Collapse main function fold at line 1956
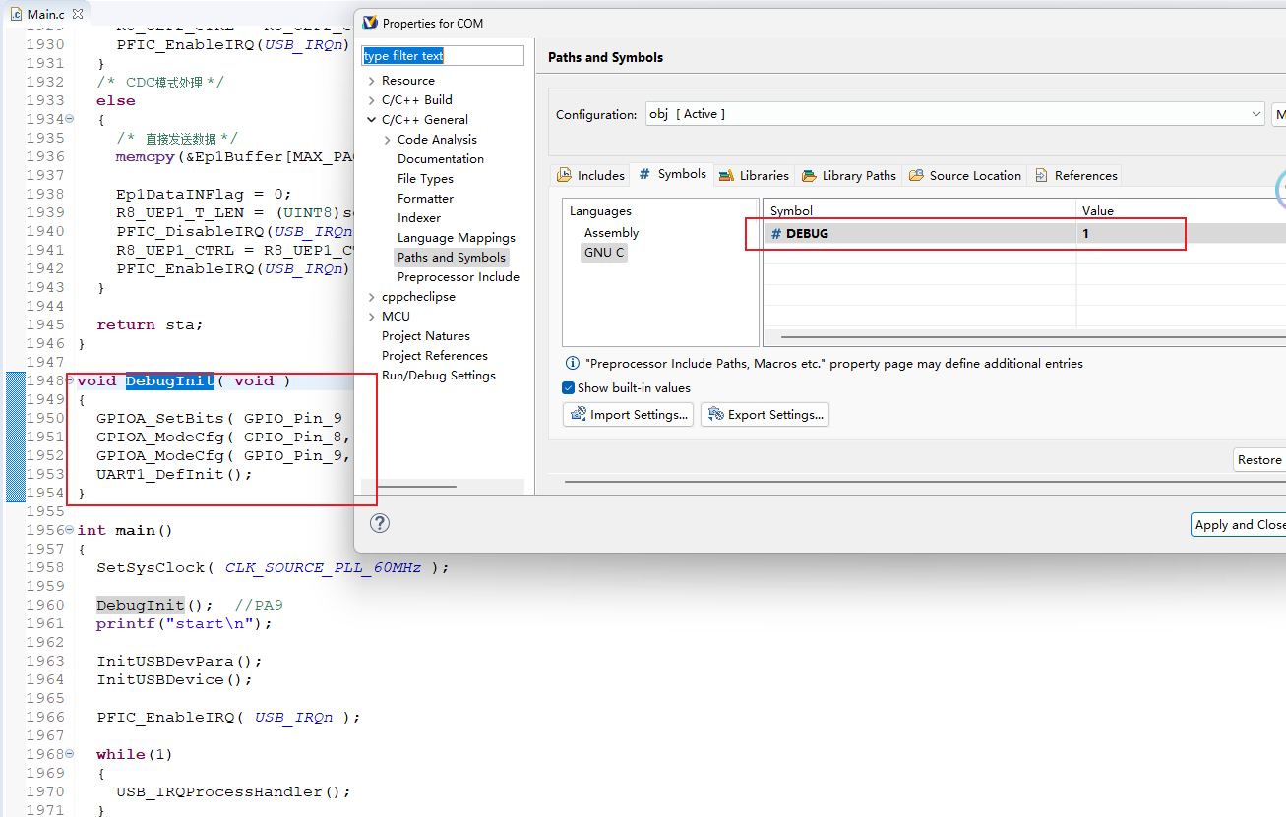The image size is (1286, 817). [x=69, y=530]
